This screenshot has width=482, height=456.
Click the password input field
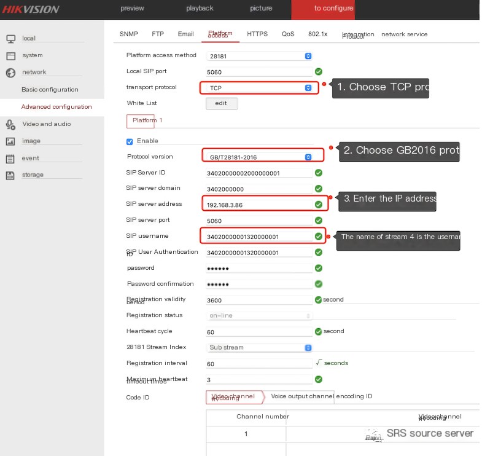(x=259, y=269)
